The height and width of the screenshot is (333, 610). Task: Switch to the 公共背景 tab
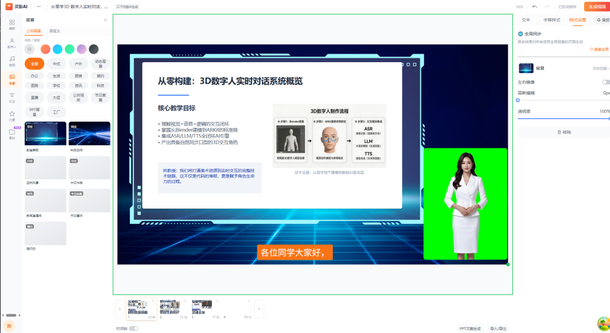(33, 31)
